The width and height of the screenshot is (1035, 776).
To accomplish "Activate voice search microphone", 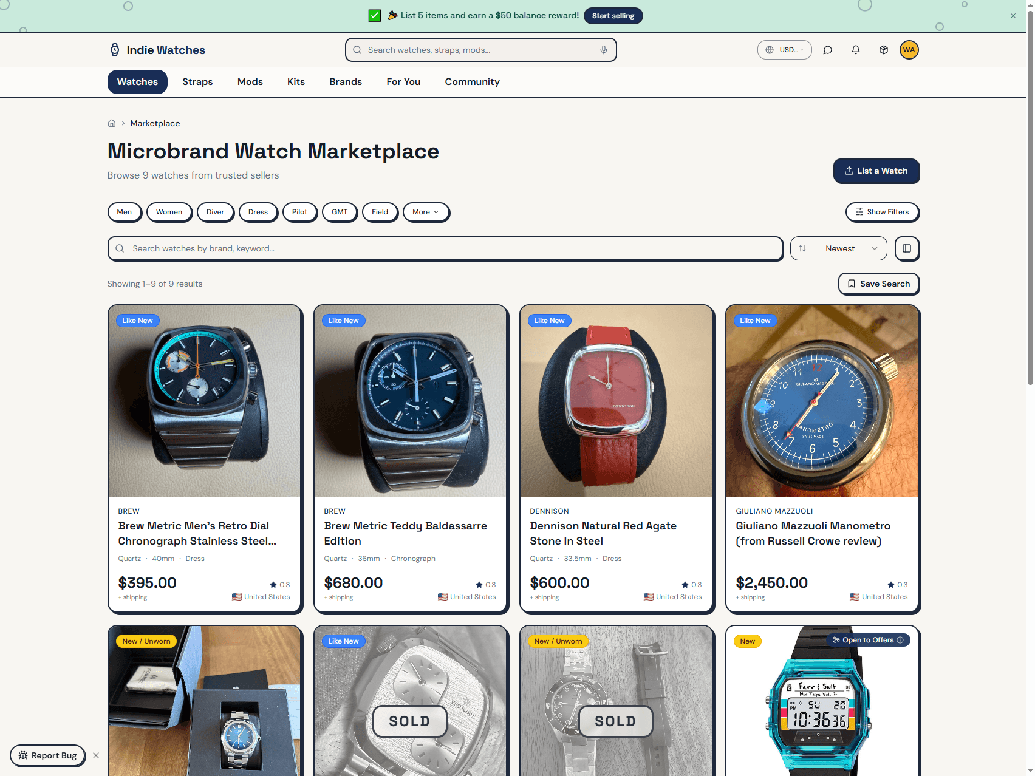I will [603, 50].
